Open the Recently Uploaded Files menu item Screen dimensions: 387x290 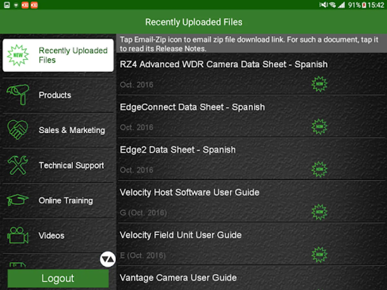pyautogui.click(x=58, y=55)
